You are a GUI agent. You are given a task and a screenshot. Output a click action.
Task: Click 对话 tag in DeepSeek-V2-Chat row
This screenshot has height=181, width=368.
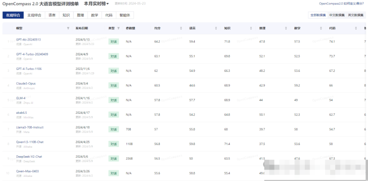click(114, 159)
